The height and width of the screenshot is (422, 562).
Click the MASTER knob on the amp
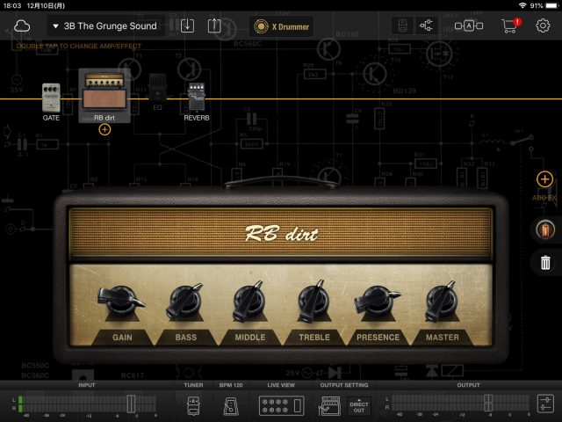point(442,302)
